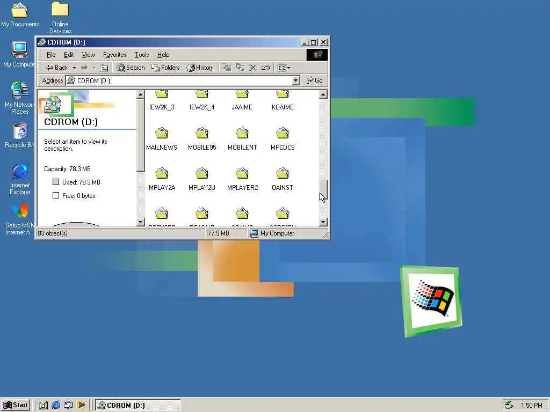Open the History pane
This screenshot has width=550, height=412.
pyautogui.click(x=200, y=68)
